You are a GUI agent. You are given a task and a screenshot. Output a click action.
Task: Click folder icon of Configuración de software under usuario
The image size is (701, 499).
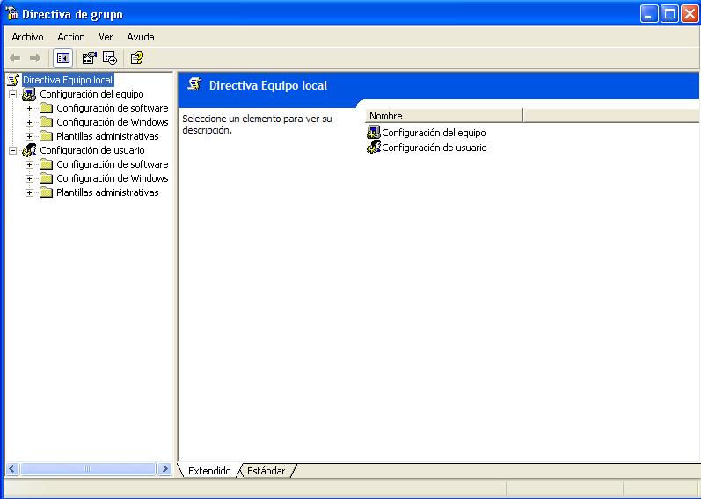click(46, 164)
